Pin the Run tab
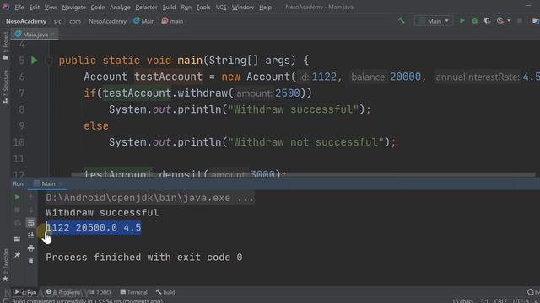This screenshot has height=303, width=540. (x=17, y=254)
